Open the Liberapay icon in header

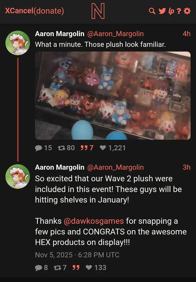pos(171,11)
